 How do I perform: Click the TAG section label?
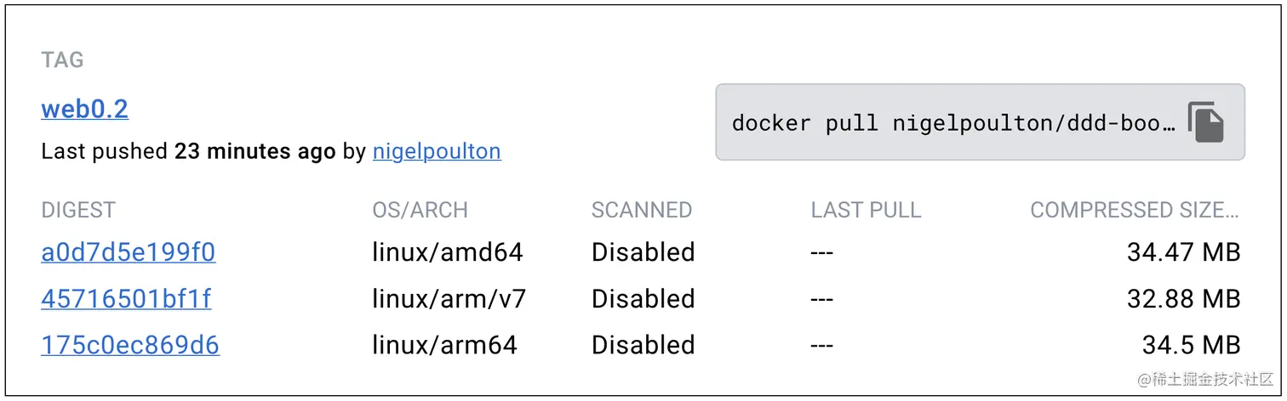tap(62, 60)
